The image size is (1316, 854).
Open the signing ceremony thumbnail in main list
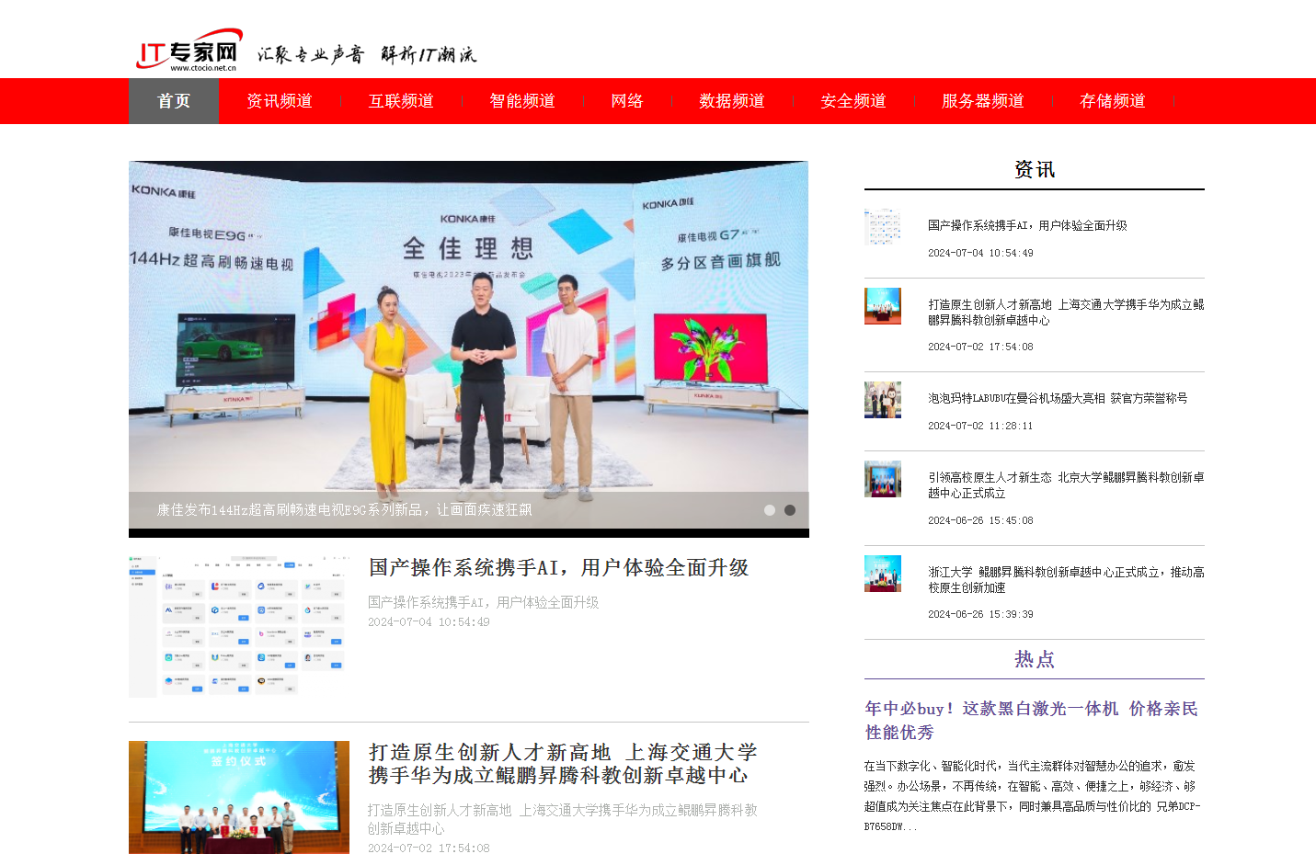tap(239, 797)
